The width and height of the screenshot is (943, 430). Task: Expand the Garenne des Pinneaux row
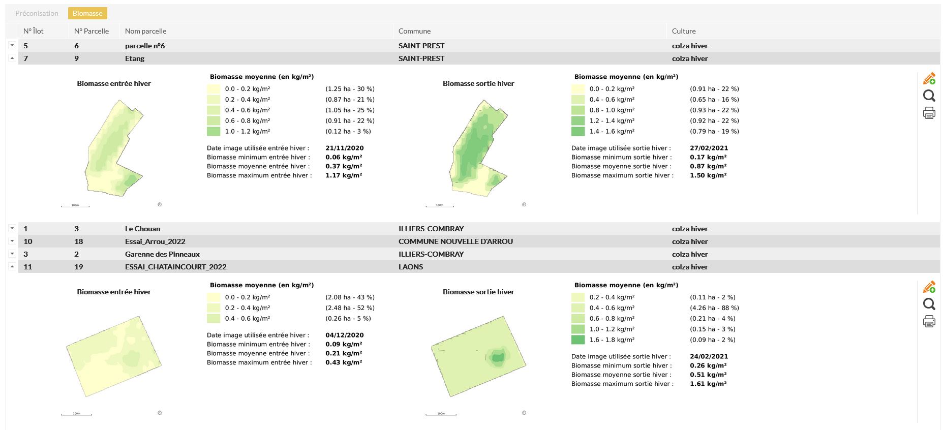[12, 254]
